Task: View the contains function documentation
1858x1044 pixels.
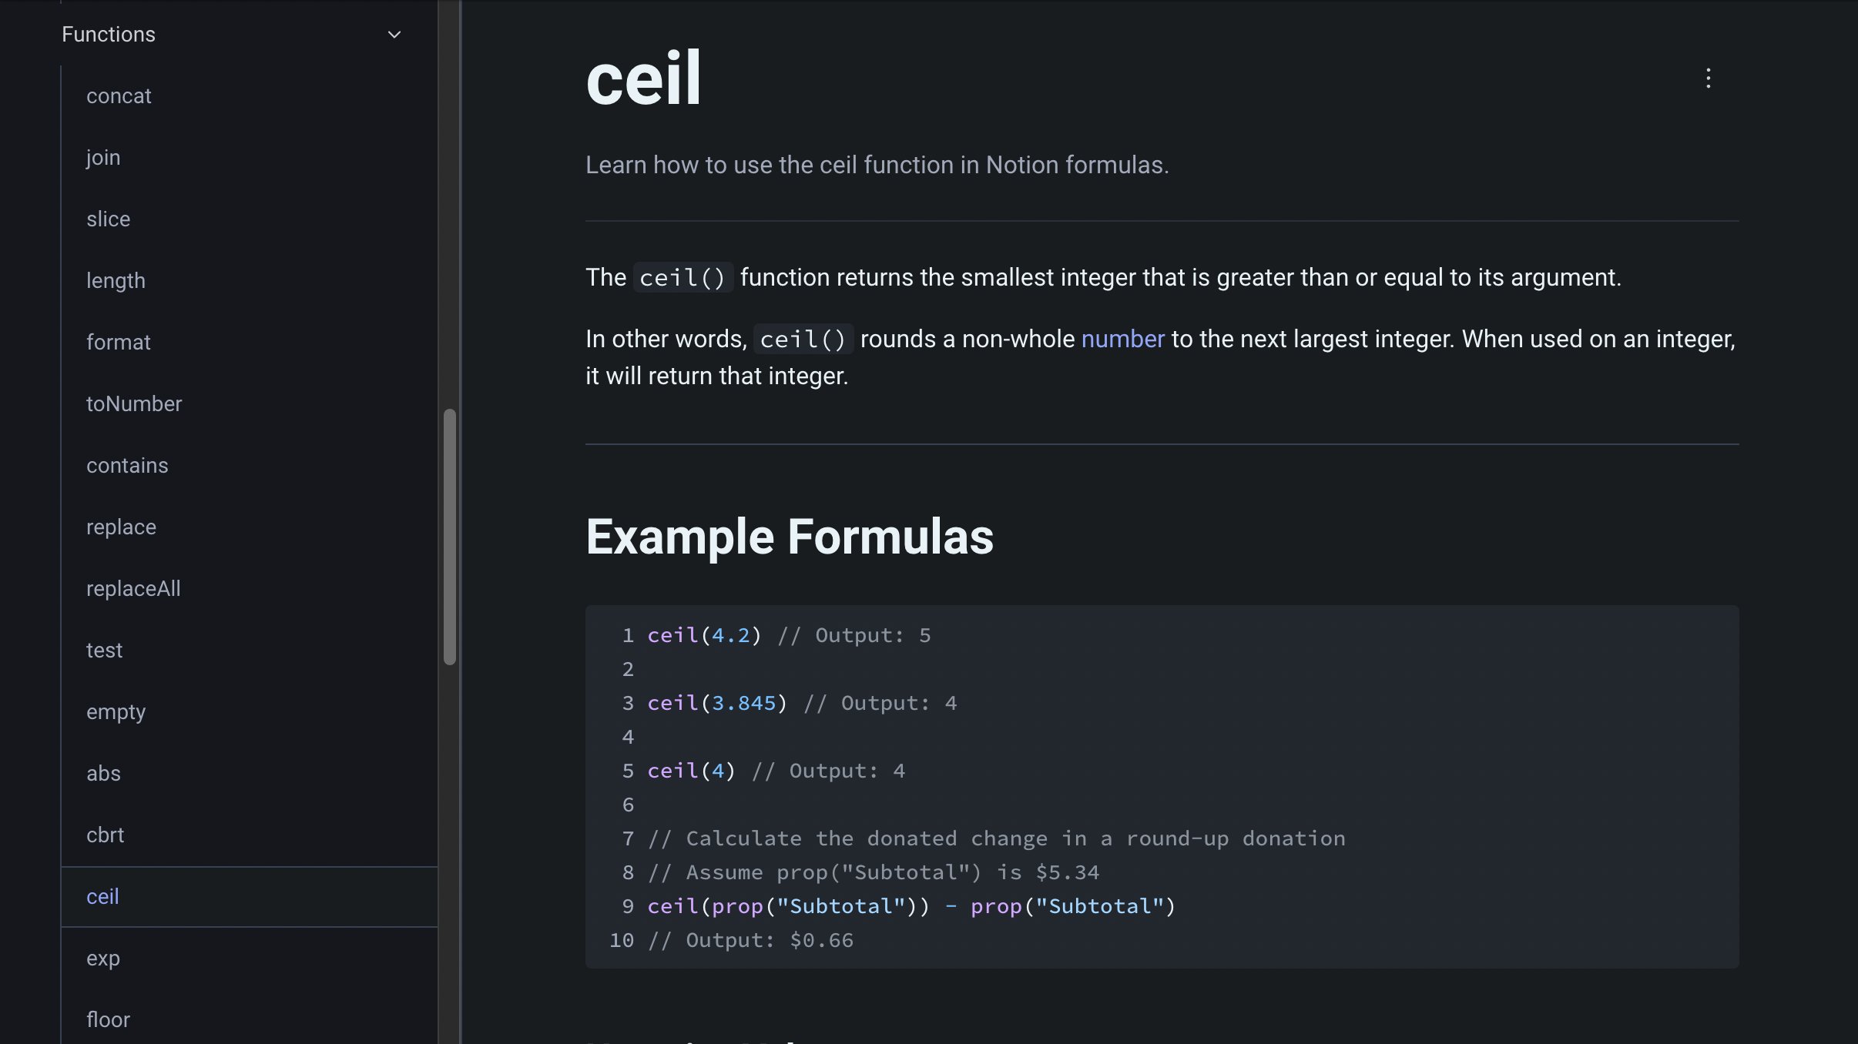Action: point(127,465)
